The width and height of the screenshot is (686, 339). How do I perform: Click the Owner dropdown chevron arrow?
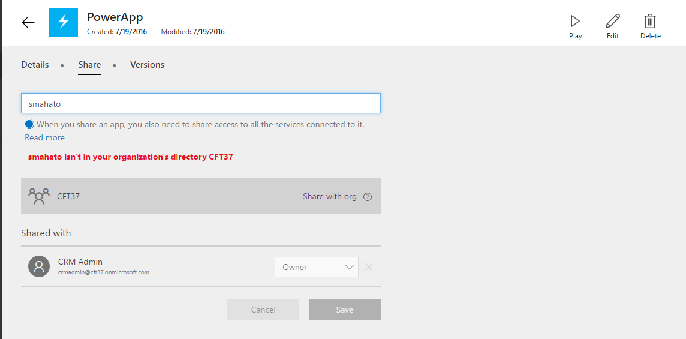click(349, 267)
